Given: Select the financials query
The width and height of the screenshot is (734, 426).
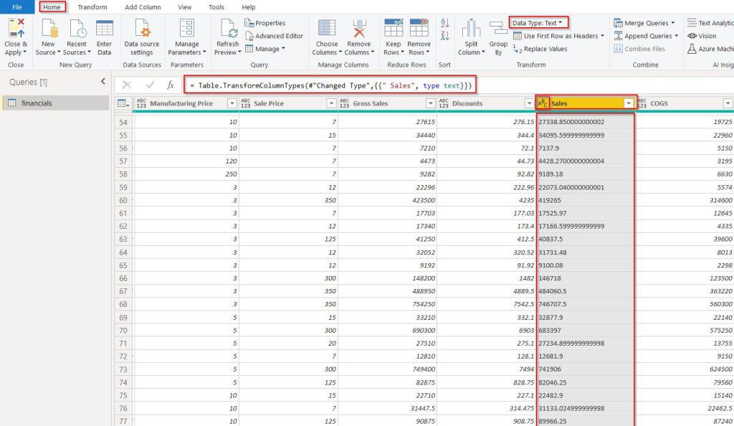Looking at the screenshot, I should coord(56,103).
